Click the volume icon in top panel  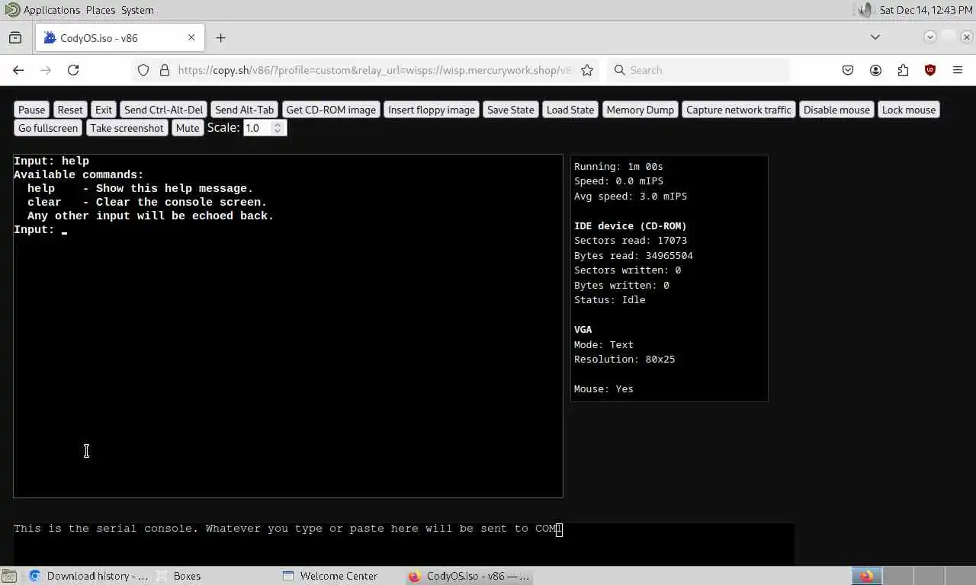[864, 10]
